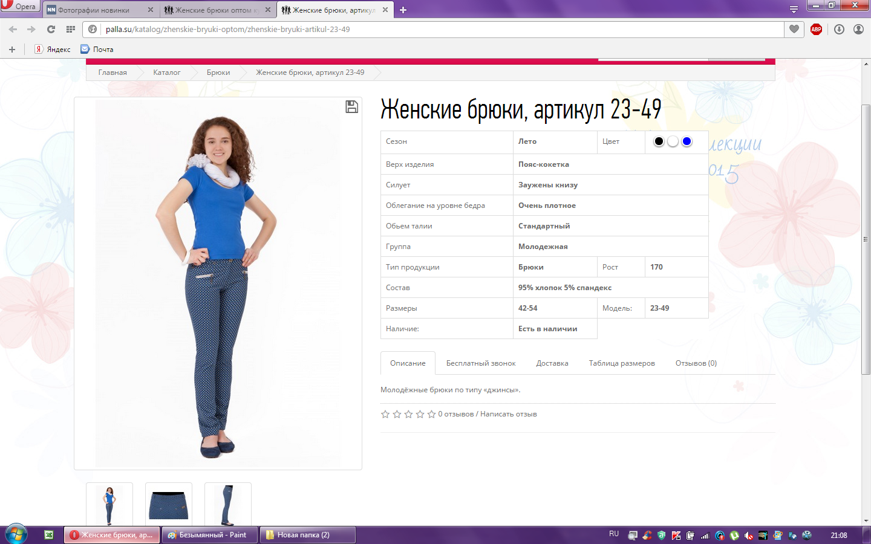Select the blue color swatch
This screenshot has height=544, width=871.
[687, 141]
